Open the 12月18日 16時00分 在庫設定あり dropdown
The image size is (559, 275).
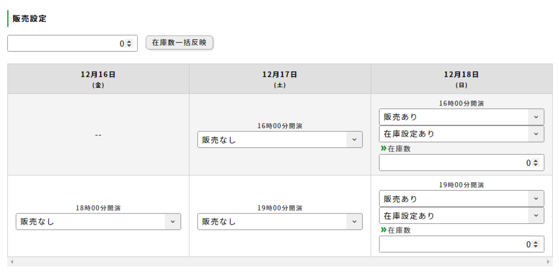(461, 134)
